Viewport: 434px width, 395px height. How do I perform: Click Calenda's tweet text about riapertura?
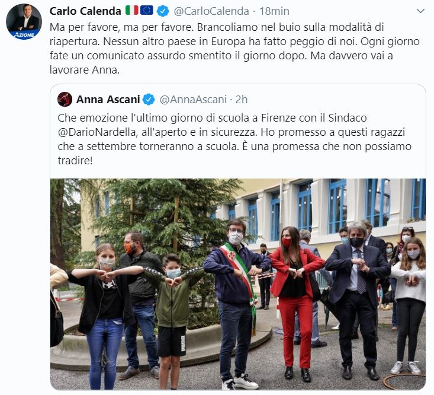(234, 49)
